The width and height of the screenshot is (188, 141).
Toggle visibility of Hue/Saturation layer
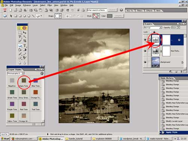click(x=145, y=51)
